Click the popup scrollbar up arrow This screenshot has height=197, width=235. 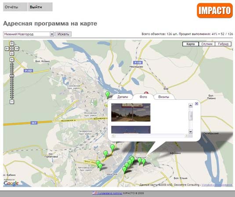191,106
